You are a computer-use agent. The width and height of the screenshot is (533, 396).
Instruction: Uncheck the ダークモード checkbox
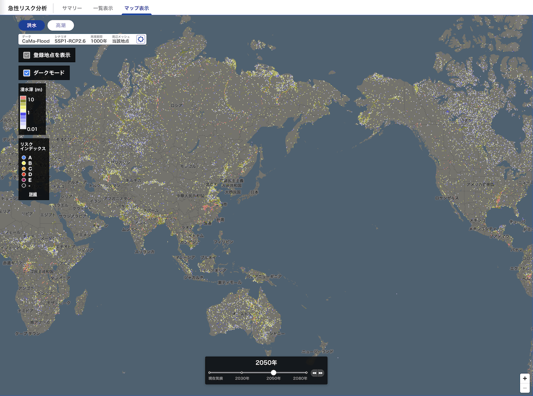click(x=27, y=73)
